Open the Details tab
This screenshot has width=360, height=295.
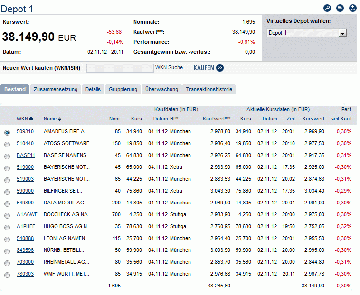[x=93, y=89]
